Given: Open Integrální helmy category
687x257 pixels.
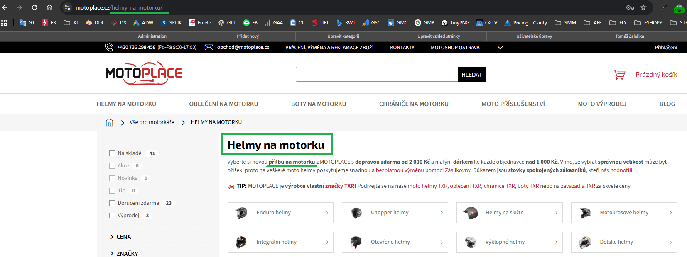Looking at the screenshot, I should pos(280,242).
